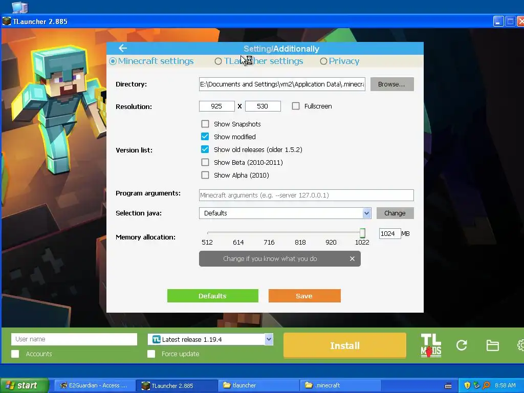Uncheck Show modified checkbox
The image size is (524, 393).
pos(205,137)
